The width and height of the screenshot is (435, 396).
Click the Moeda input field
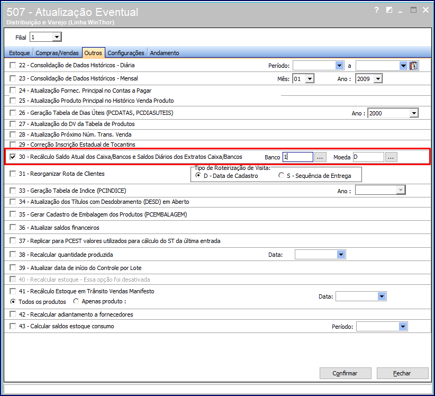click(x=369, y=157)
